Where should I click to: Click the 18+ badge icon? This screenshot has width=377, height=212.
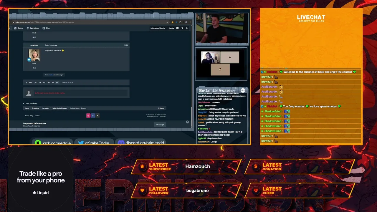pos(243,90)
